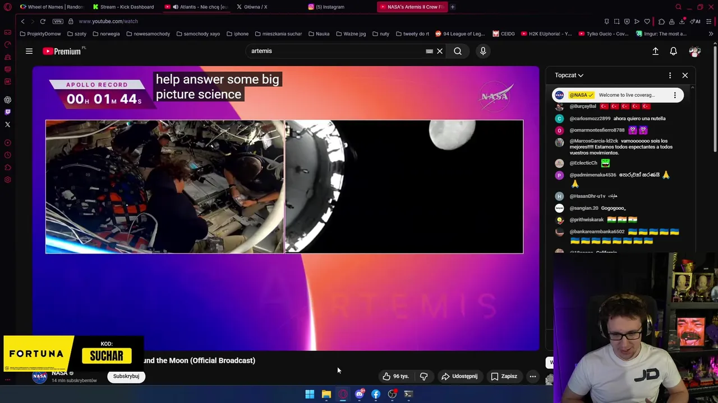Image resolution: width=718 pixels, height=403 pixels.
Task: Clear the artemis search text with X
Action: pos(440,51)
